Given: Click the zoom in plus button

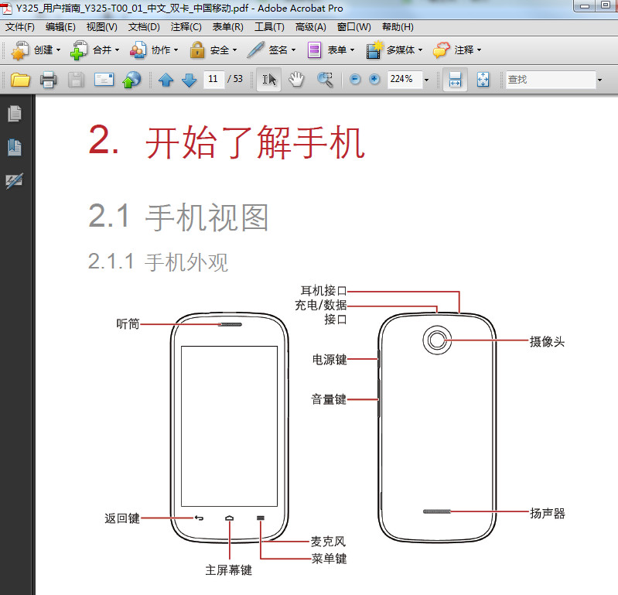Looking at the screenshot, I should pos(374,80).
